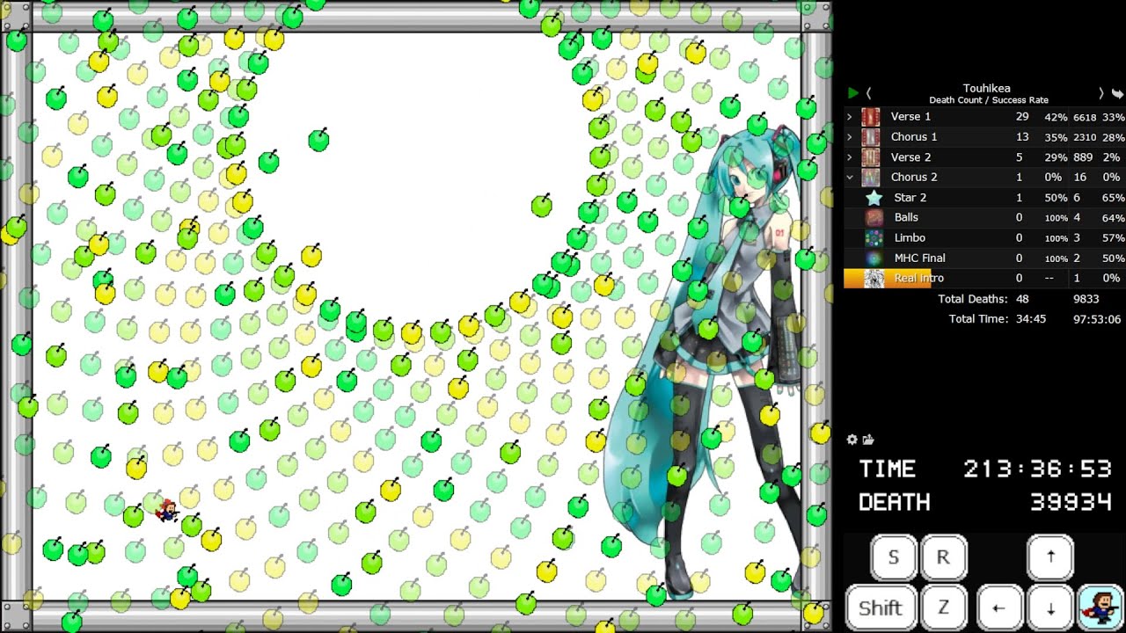Image resolution: width=1126 pixels, height=633 pixels.
Task: Click the Total Deaths value 48
Action: [1022, 299]
